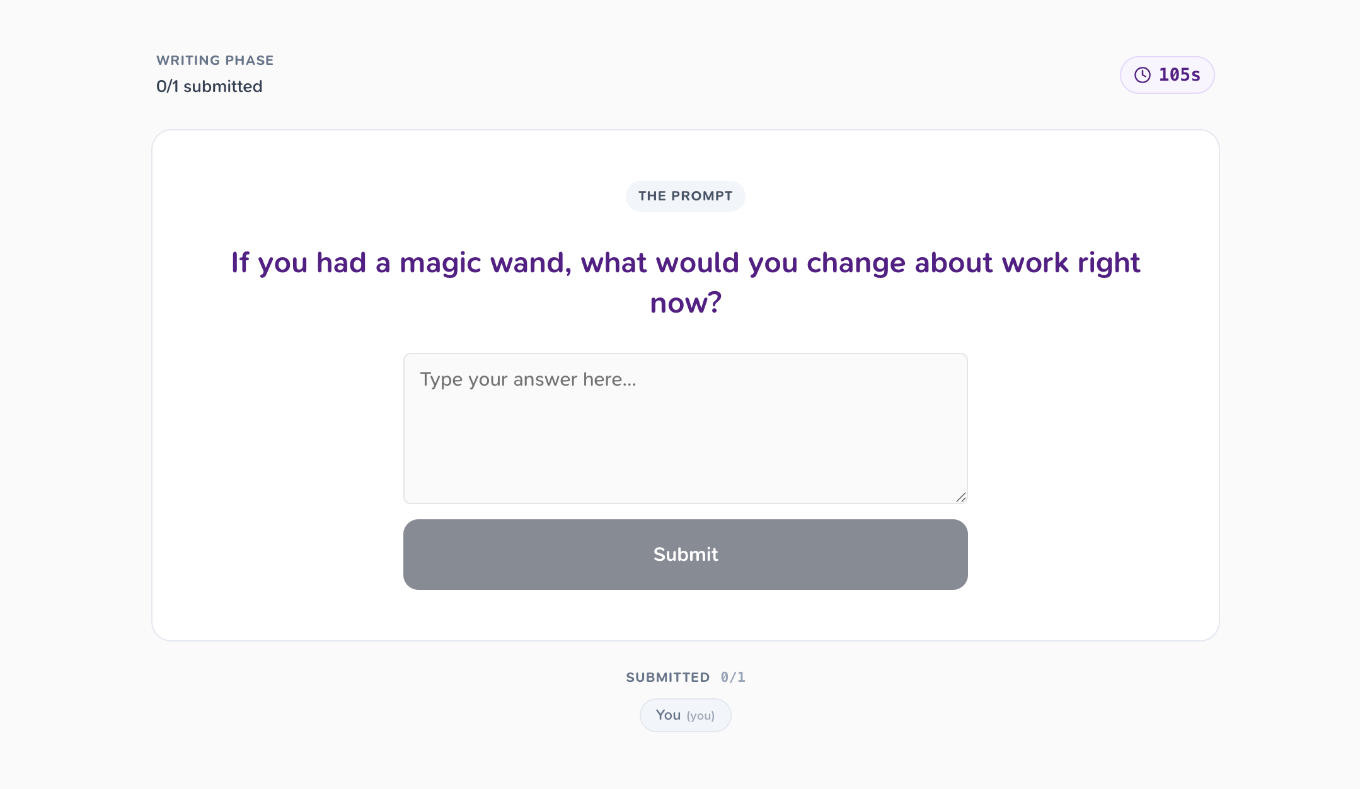This screenshot has width=1360, height=789.
Task: Click the 0/1 submitted status text
Action: click(209, 86)
